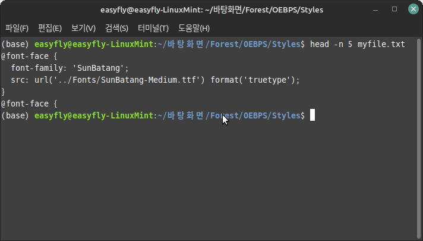Click the 'head -n 5 myfile.txt' command text

[x=358, y=44]
